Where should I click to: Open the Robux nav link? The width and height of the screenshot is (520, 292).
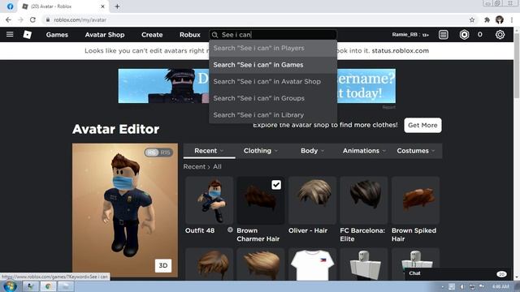coord(189,35)
